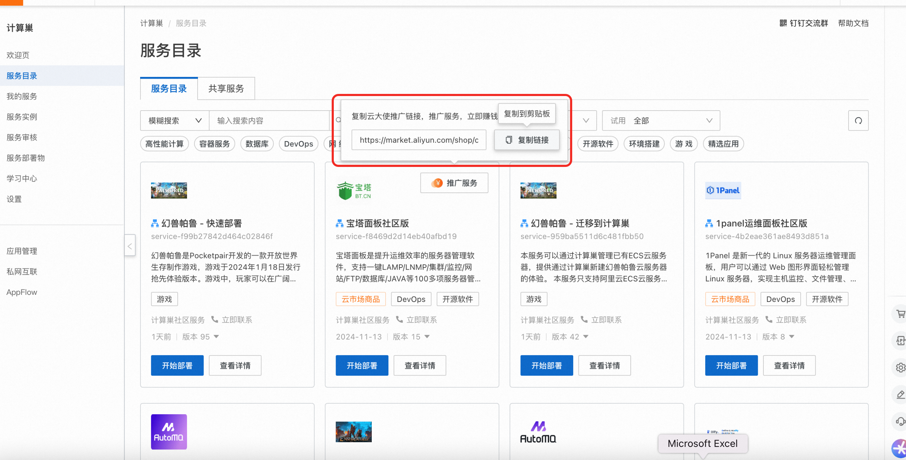Open the customer support headset icon
The width and height of the screenshot is (906, 460).
(900, 421)
